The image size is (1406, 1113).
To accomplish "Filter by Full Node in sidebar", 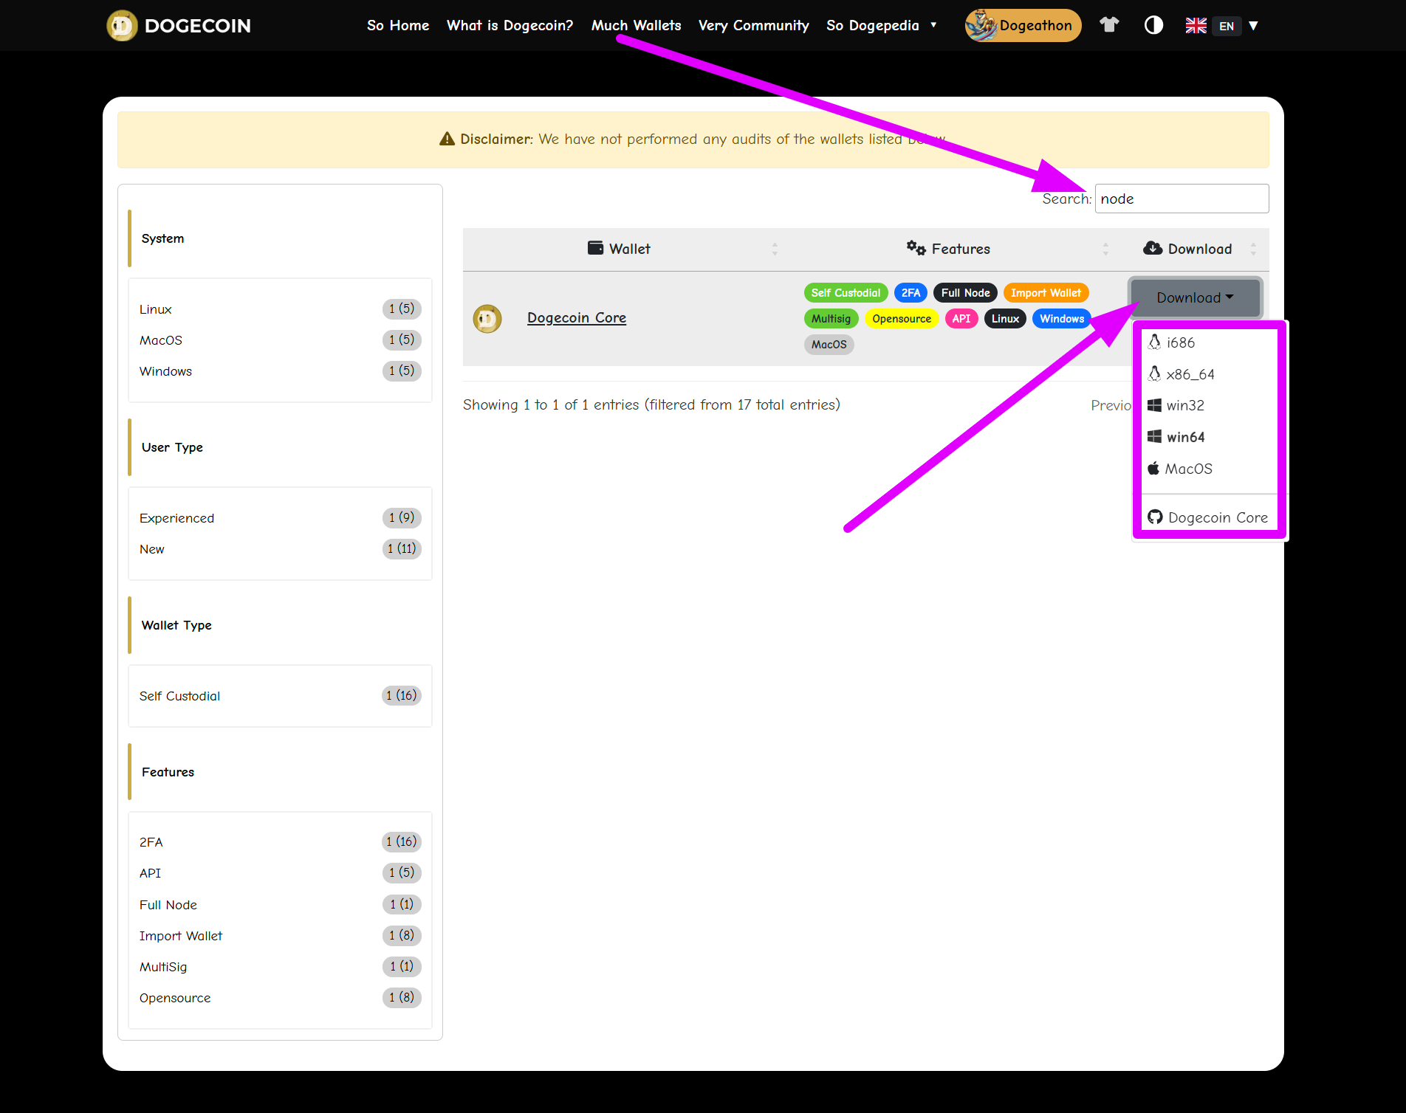I will 280,905.
